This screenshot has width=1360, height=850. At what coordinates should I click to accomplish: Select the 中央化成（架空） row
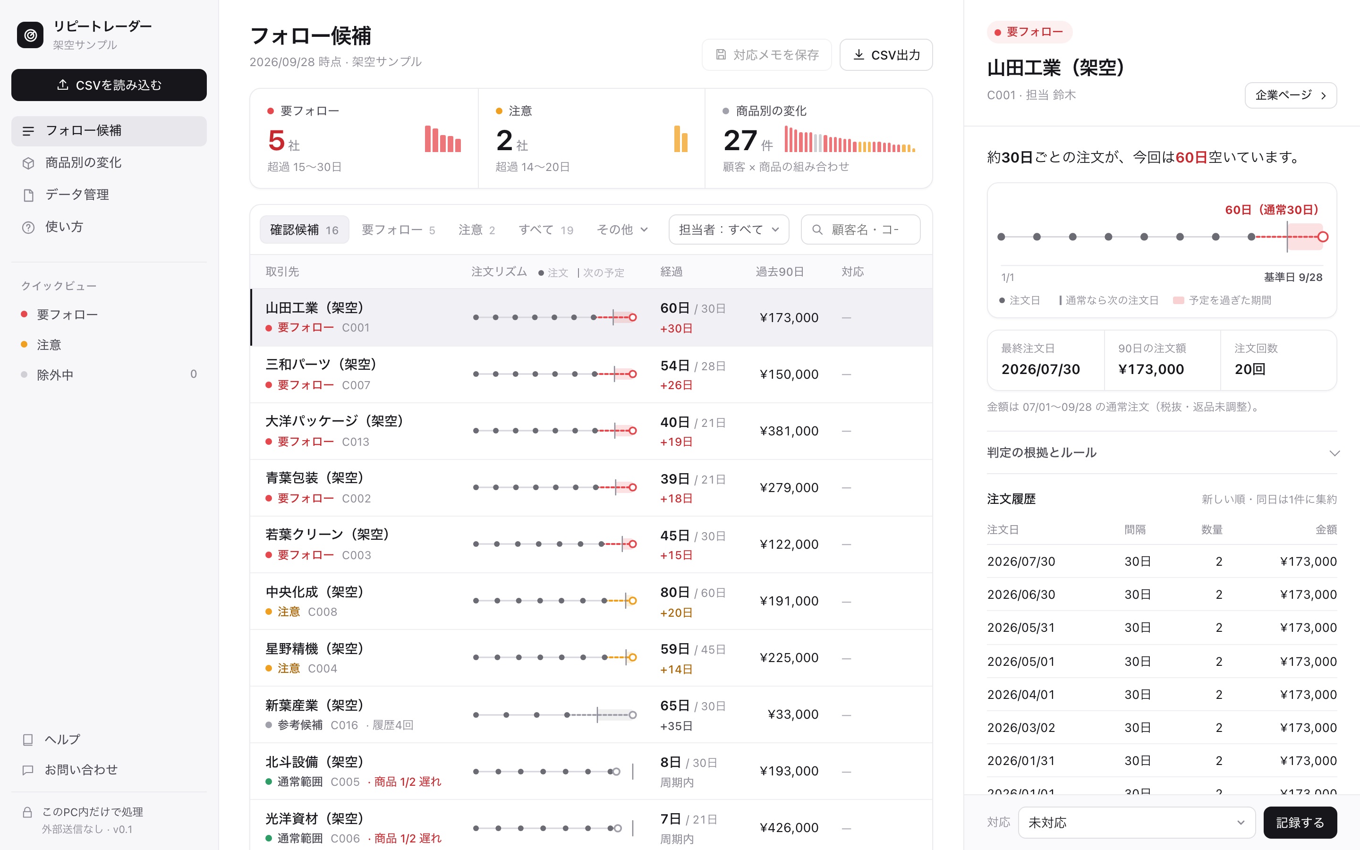coord(591,602)
